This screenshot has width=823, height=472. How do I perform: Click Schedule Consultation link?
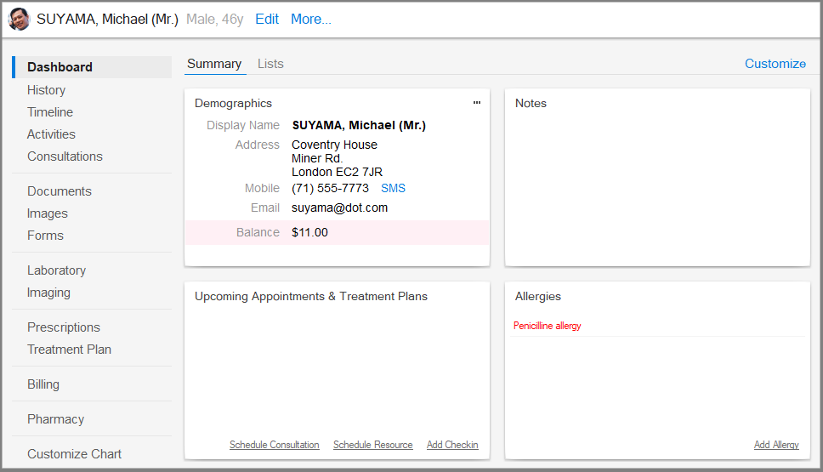[275, 445]
